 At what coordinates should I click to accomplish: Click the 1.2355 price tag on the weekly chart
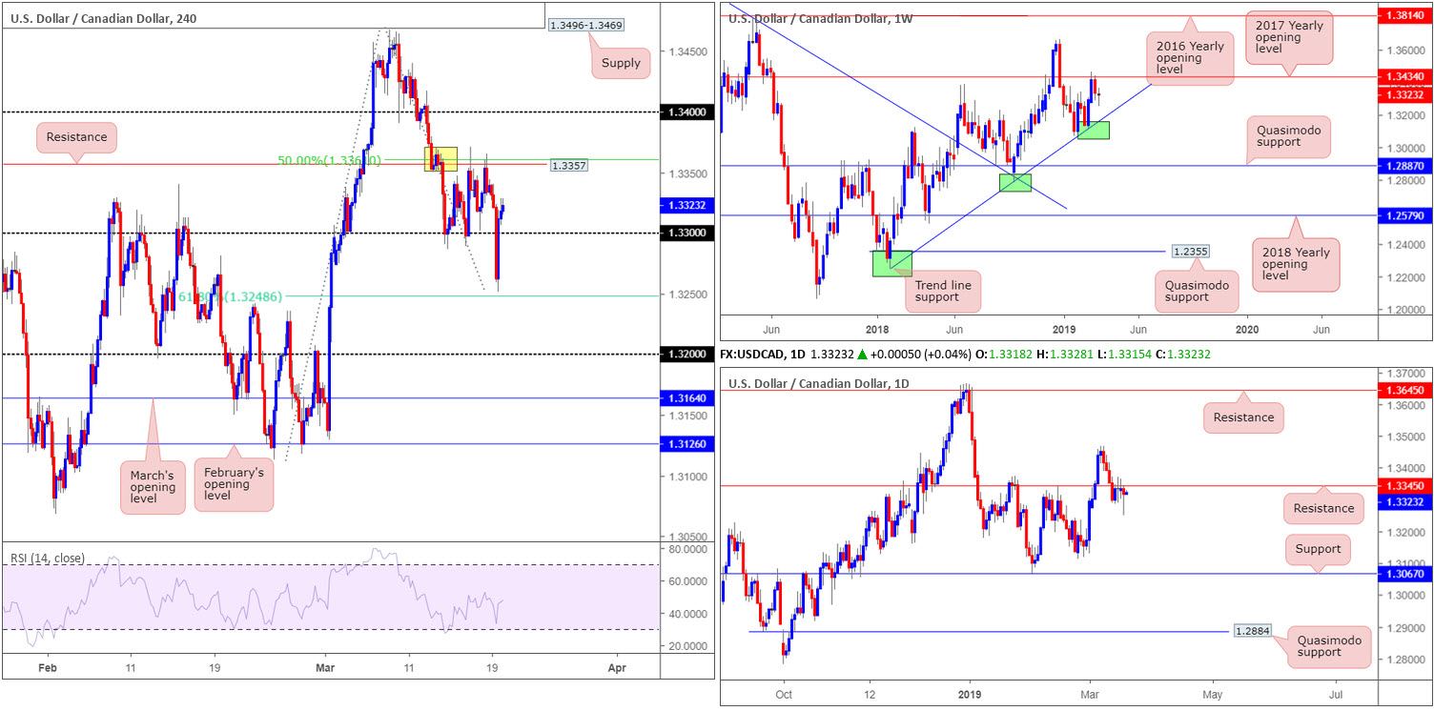(1191, 252)
